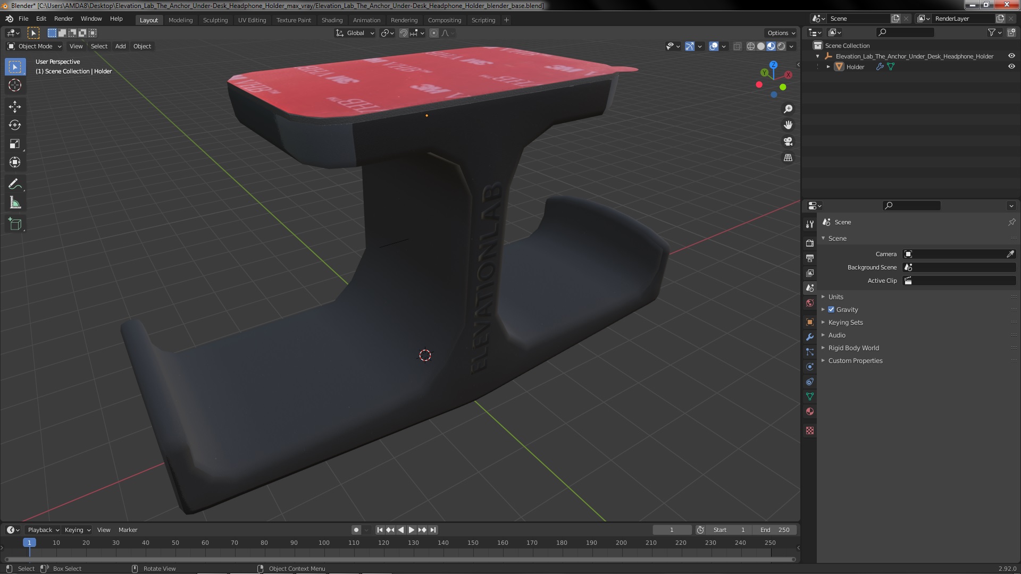The height and width of the screenshot is (574, 1021).
Task: Open the World properties tab
Action: 810,303
